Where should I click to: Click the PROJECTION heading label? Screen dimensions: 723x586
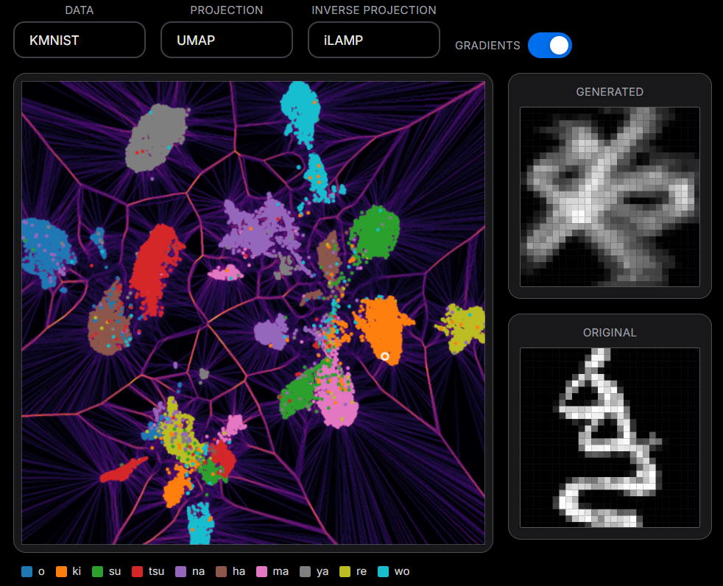coord(227,10)
